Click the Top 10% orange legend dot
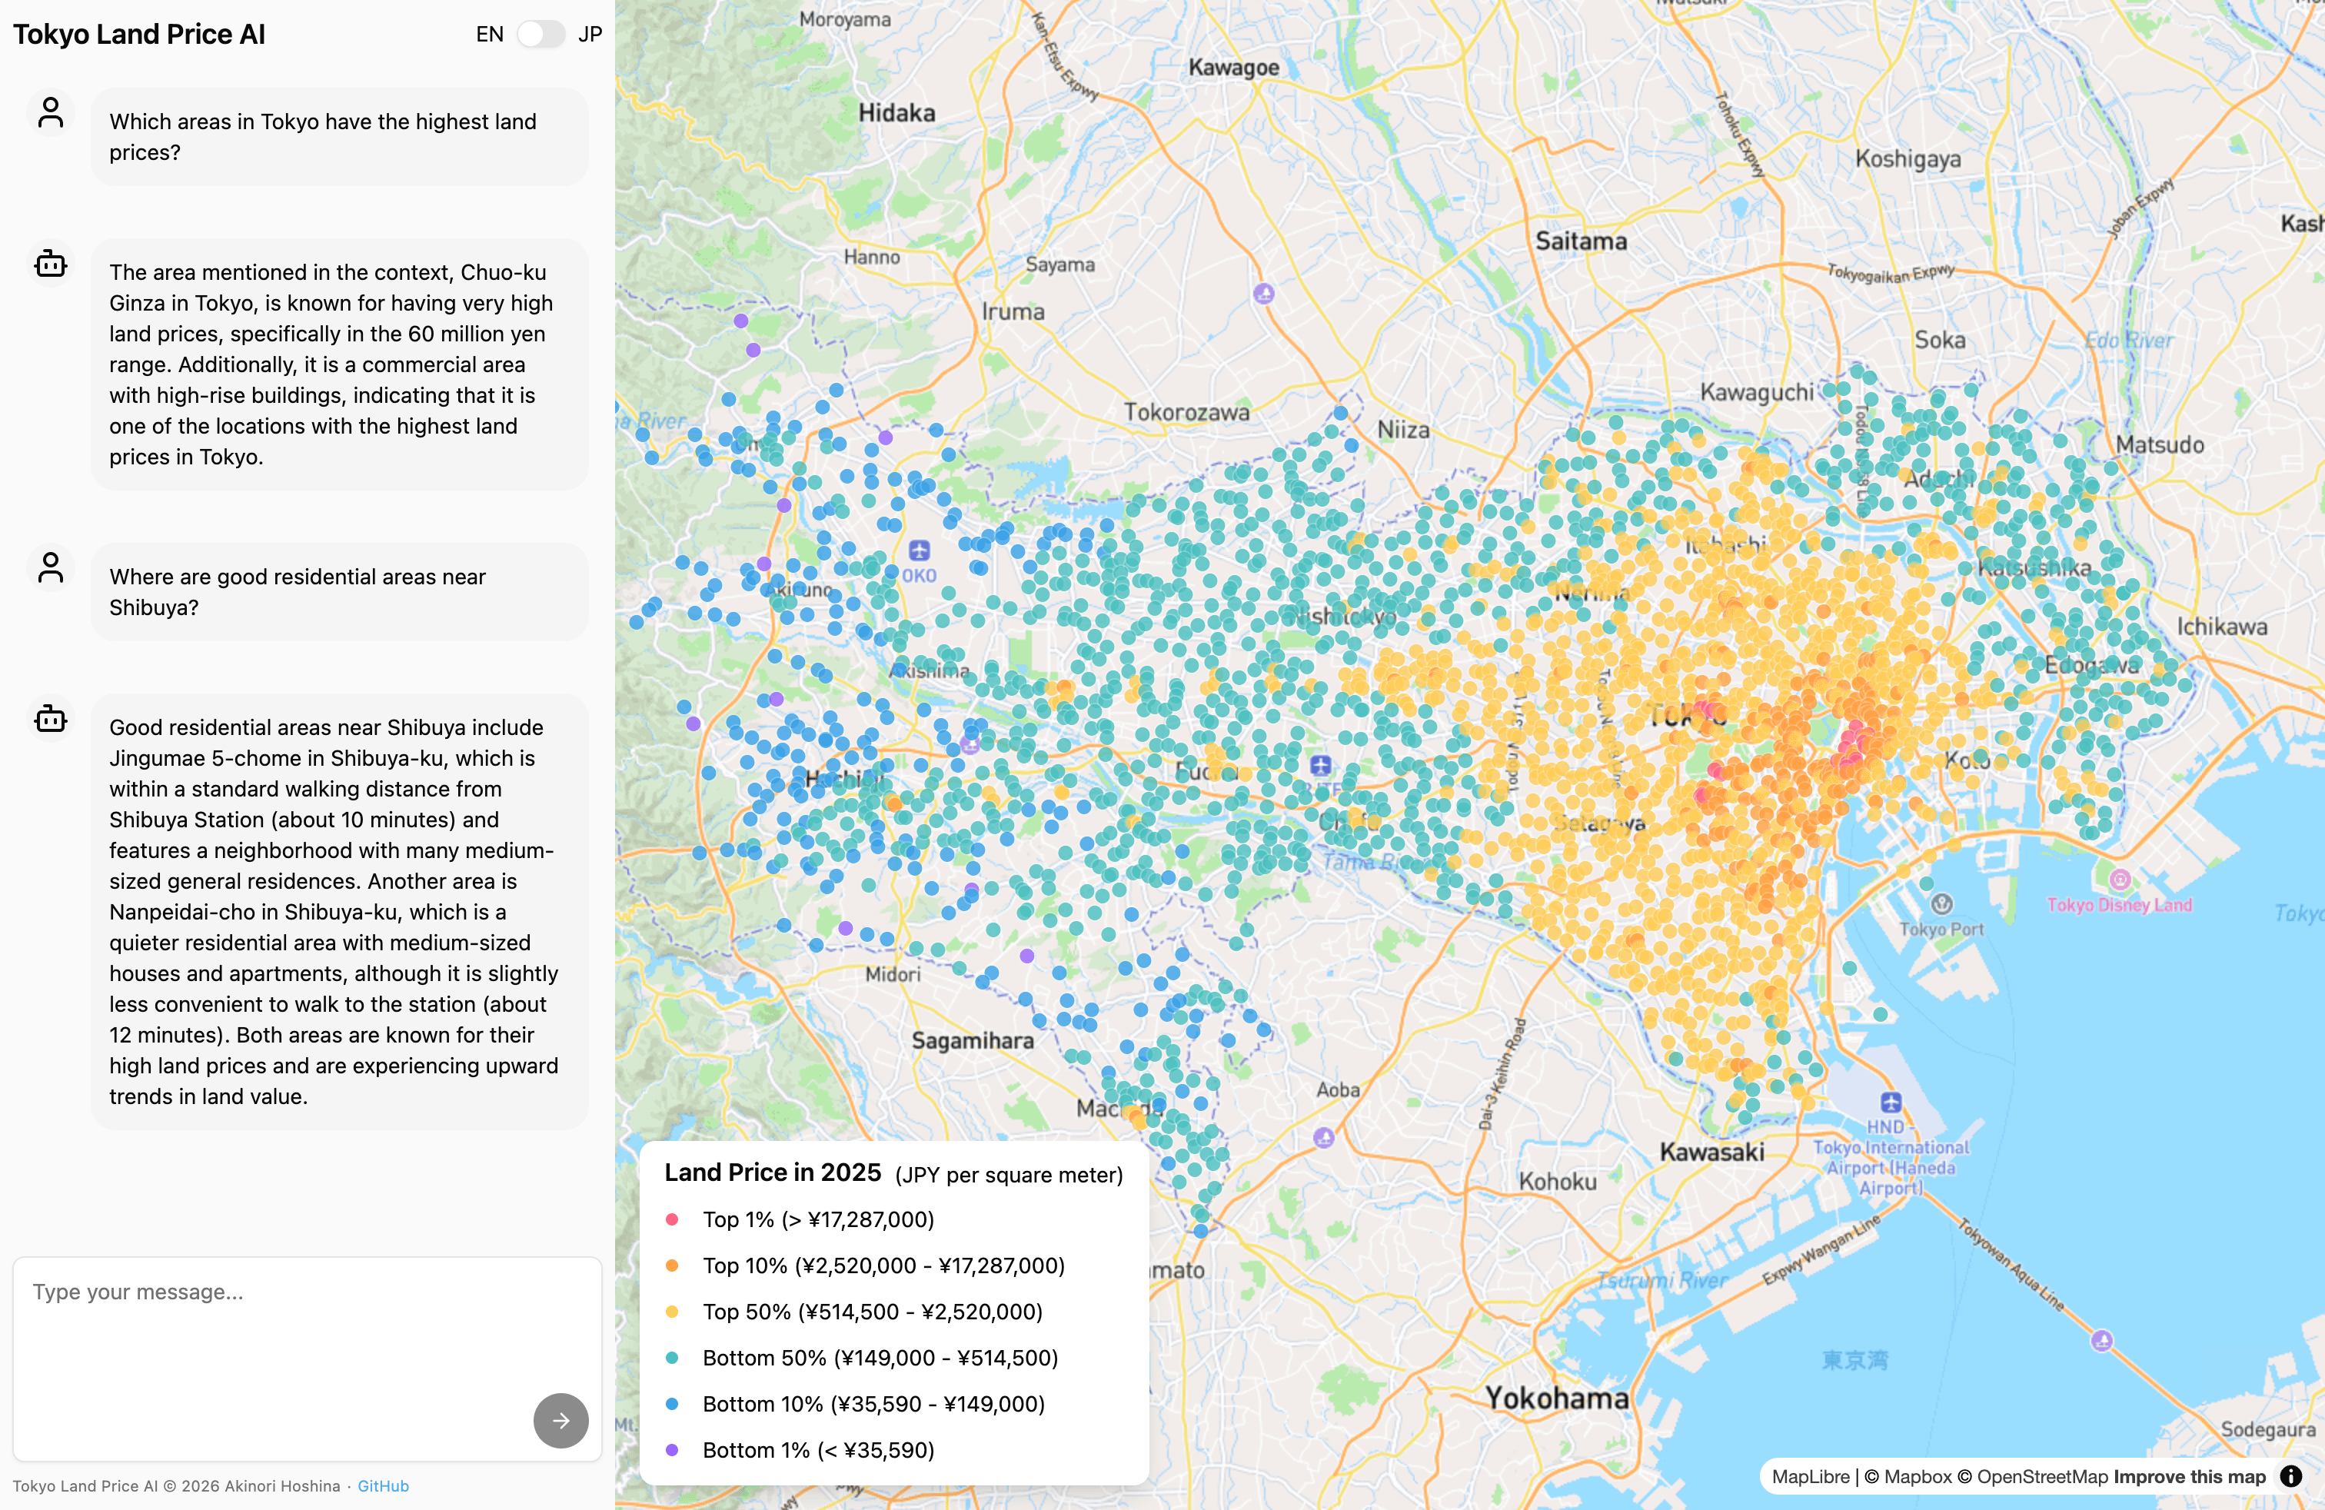2325x1510 pixels. [x=672, y=1266]
